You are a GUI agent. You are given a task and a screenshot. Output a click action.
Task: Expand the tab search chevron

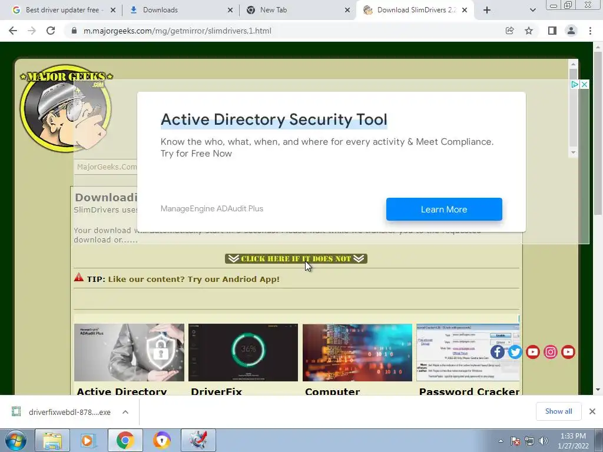point(532,10)
